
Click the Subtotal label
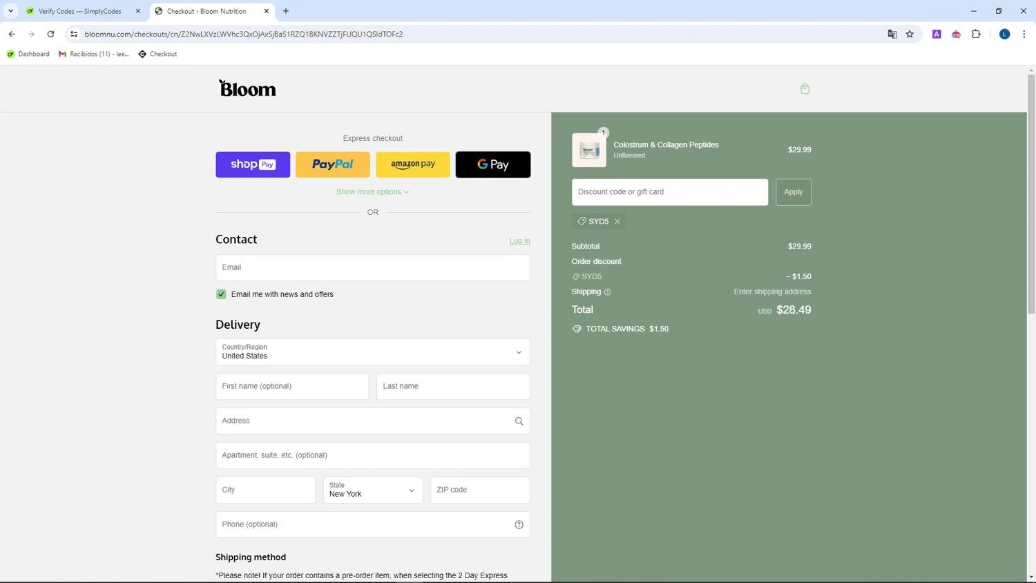pyautogui.click(x=586, y=247)
